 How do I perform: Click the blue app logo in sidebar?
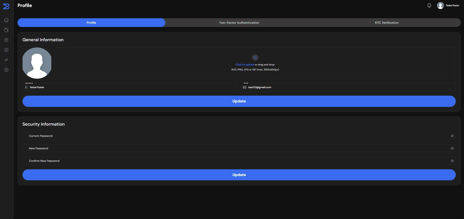[6, 6]
